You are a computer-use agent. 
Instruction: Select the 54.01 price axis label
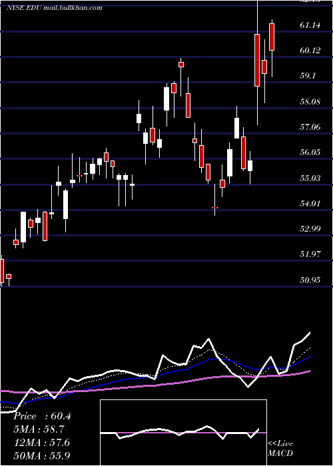(x=310, y=204)
